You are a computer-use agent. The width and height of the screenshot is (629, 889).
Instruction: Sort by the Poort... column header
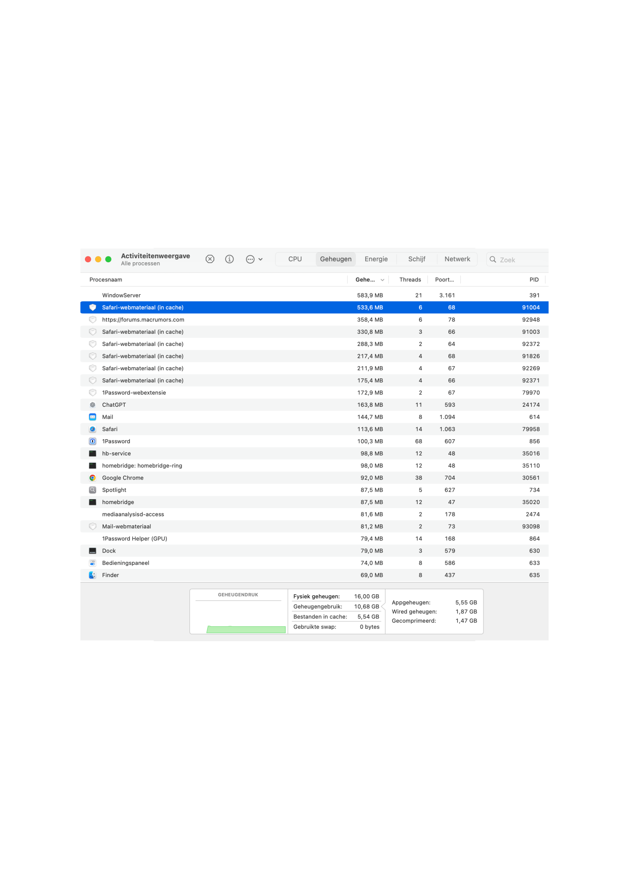[x=444, y=280]
